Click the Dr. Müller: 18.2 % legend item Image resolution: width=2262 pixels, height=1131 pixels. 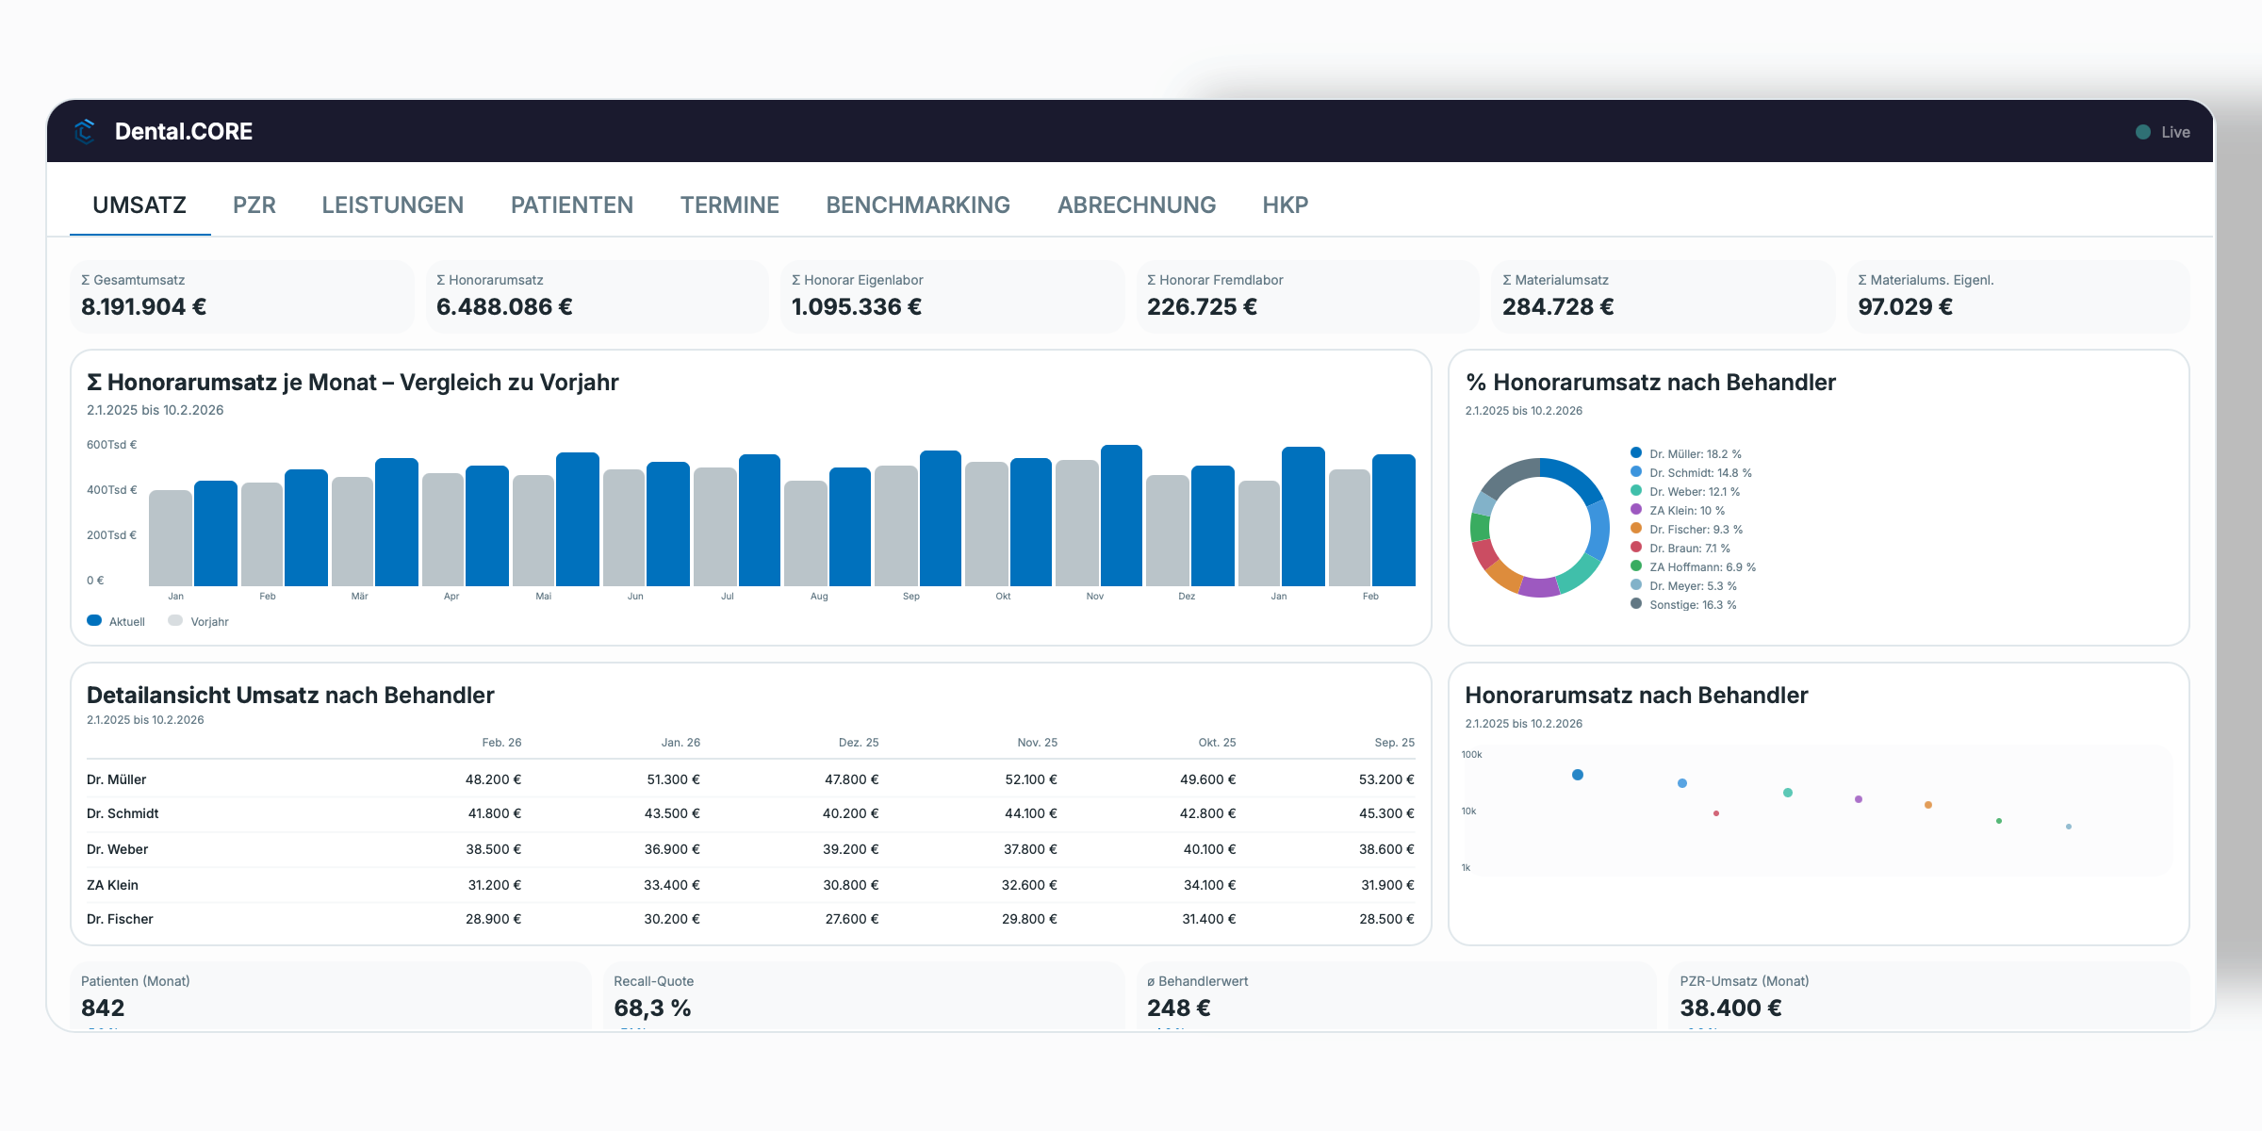coord(1686,453)
